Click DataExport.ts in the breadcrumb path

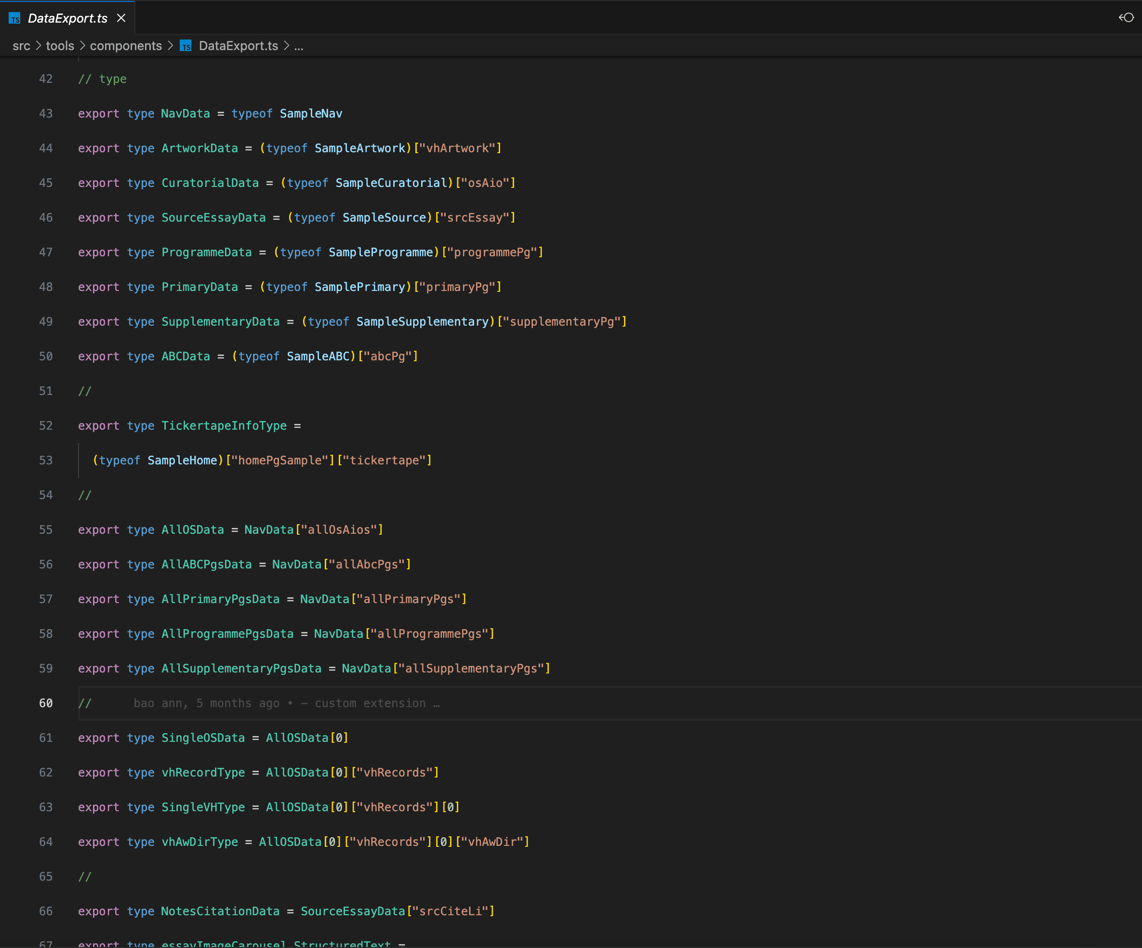point(238,46)
